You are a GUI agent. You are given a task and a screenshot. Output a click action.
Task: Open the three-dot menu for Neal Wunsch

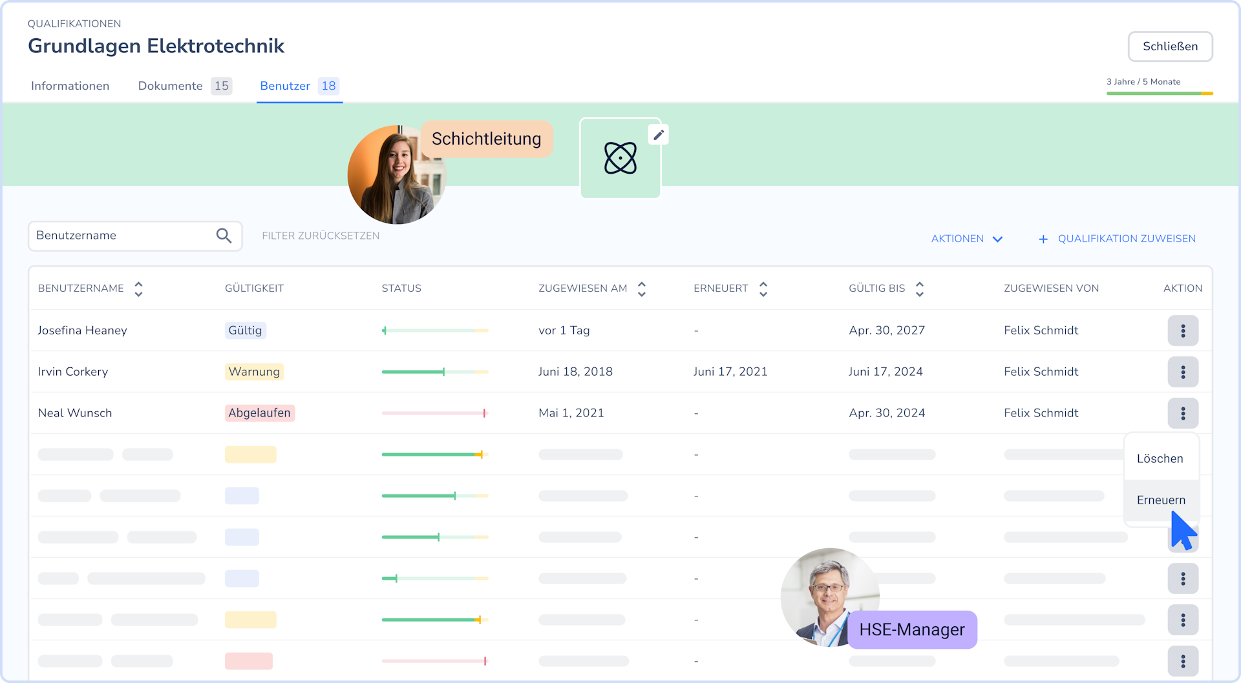coord(1183,413)
